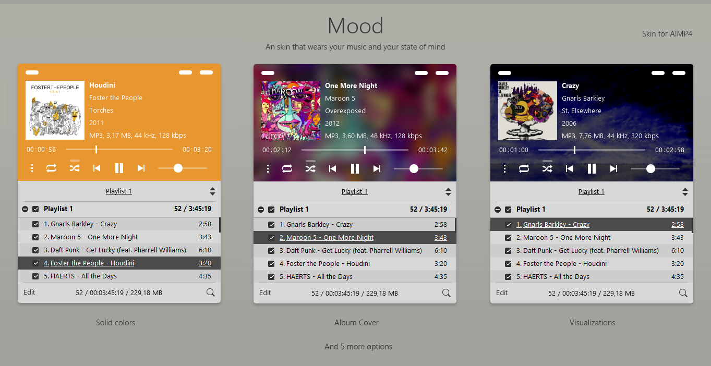Skip to next track in Houdini player
This screenshot has height=366, width=711.
(141, 168)
